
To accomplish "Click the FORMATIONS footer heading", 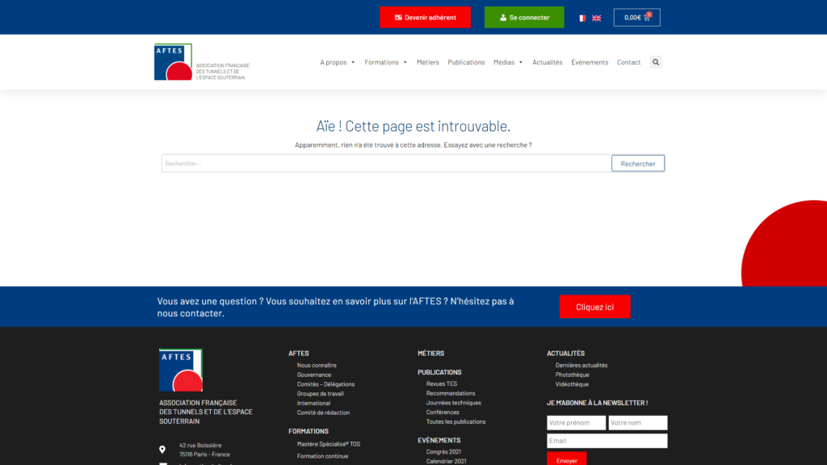I will pyautogui.click(x=308, y=431).
